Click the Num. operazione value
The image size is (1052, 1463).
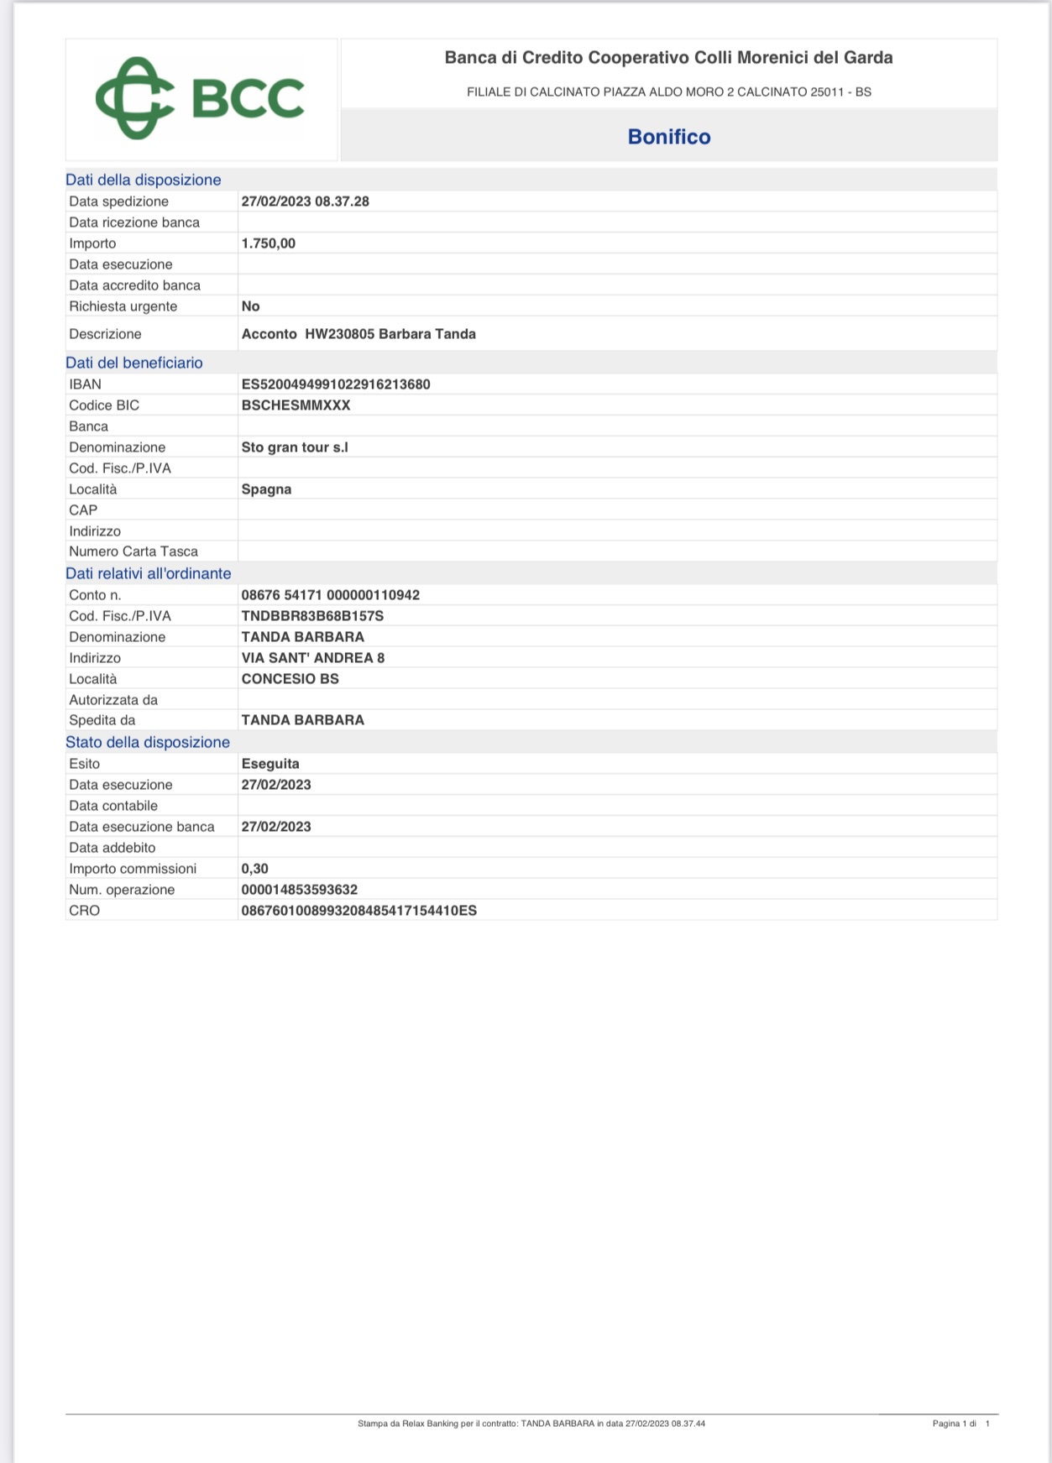[x=300, y=890]
